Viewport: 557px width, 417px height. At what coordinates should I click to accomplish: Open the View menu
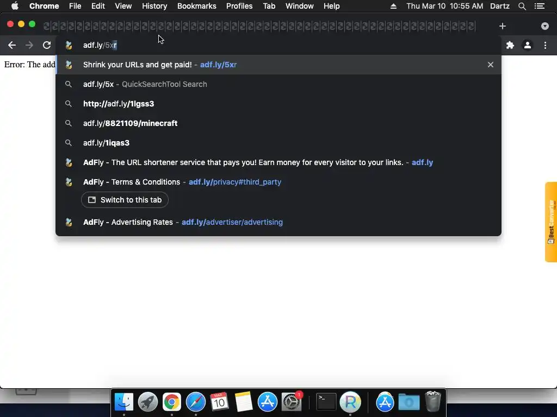pos(123,6)
